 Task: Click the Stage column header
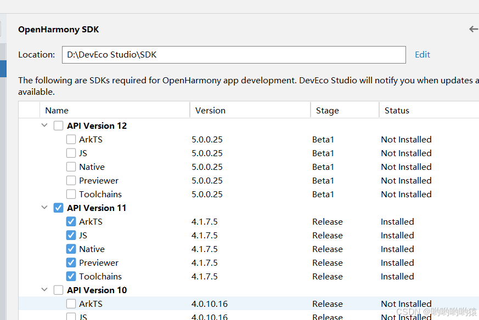(328, 111)
